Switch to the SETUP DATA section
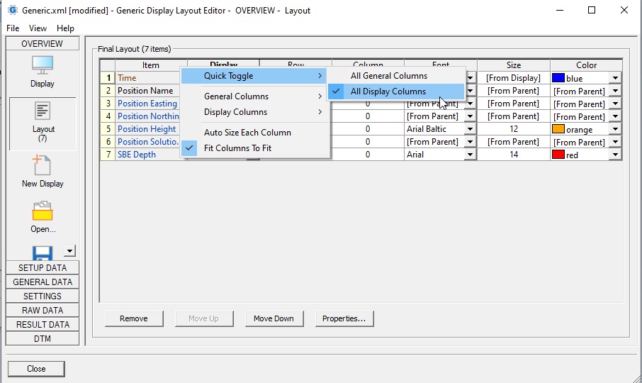The image size is (642, 383). 43,268
